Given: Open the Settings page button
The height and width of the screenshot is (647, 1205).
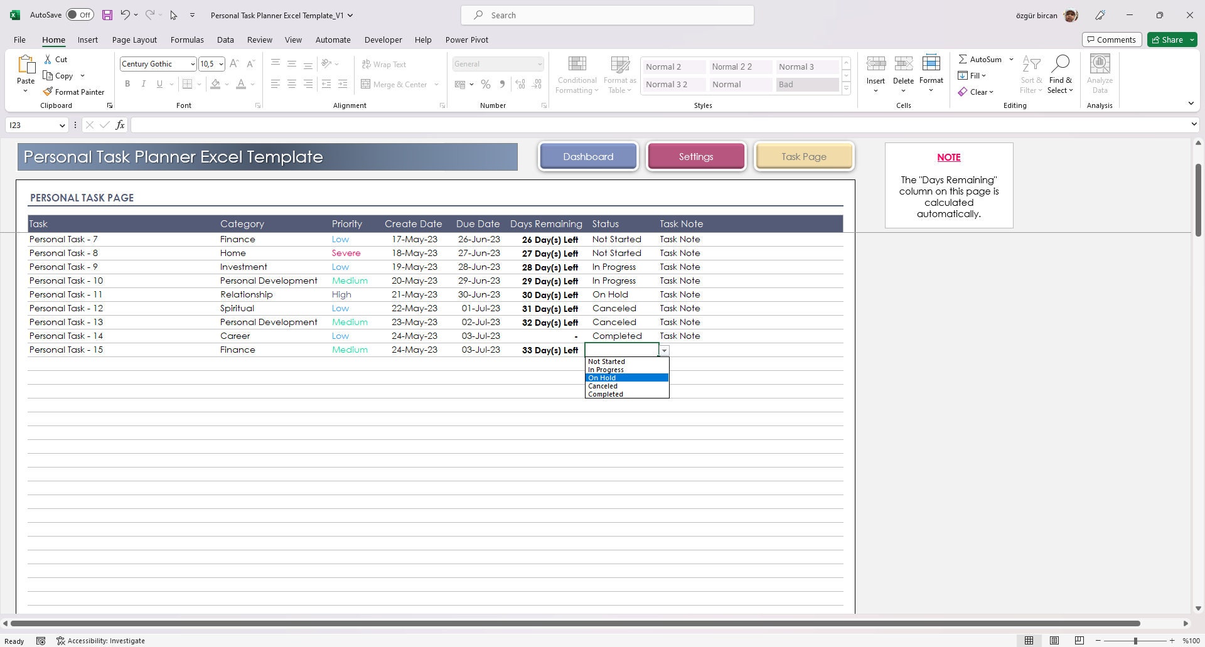Looking at the screenshot, I should coord(696,157).
